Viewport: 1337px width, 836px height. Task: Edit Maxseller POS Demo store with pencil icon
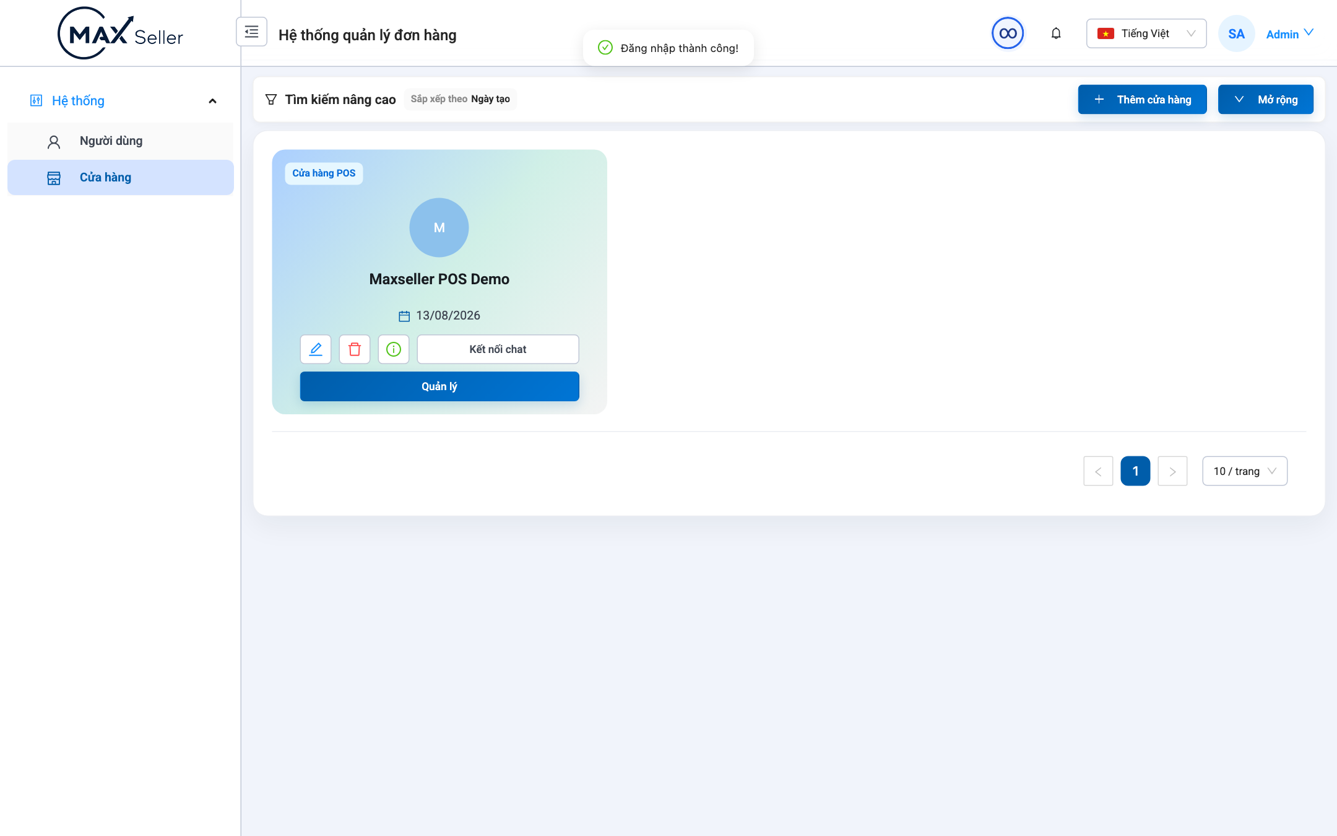click(x=316, y=349)
